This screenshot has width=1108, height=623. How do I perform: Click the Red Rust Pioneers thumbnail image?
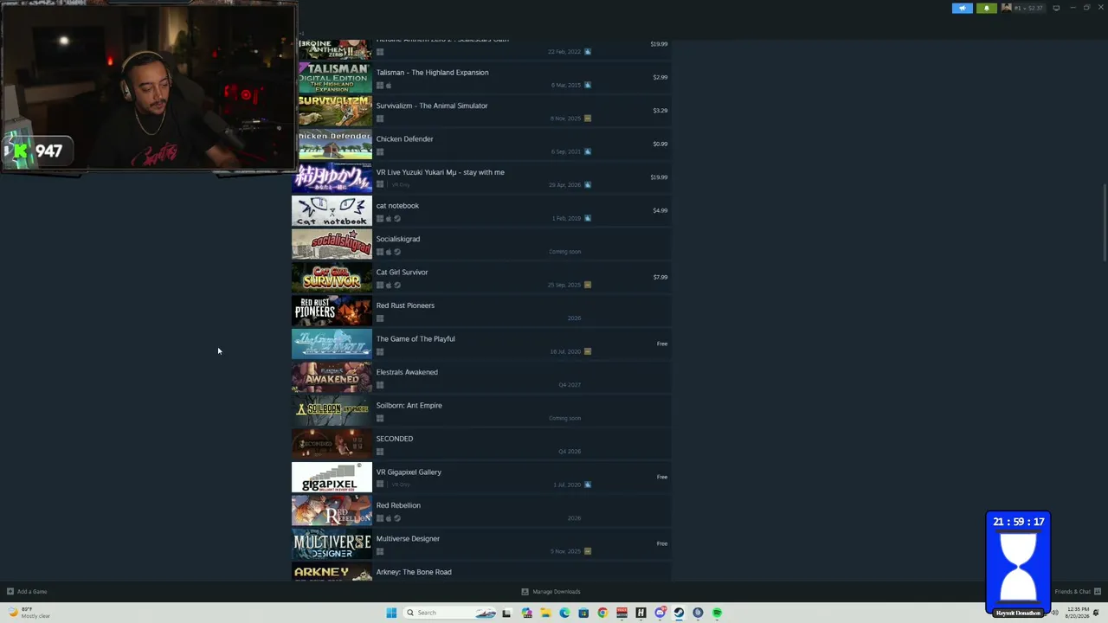[x=332, y=311]
